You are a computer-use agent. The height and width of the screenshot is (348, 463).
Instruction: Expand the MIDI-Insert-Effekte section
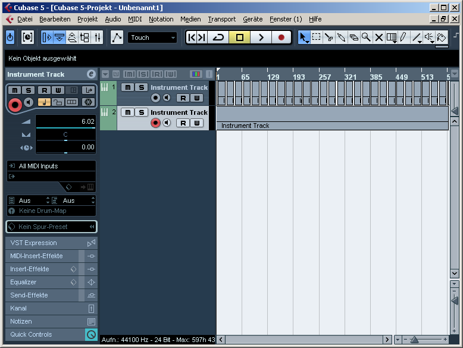tap(51, 256)
